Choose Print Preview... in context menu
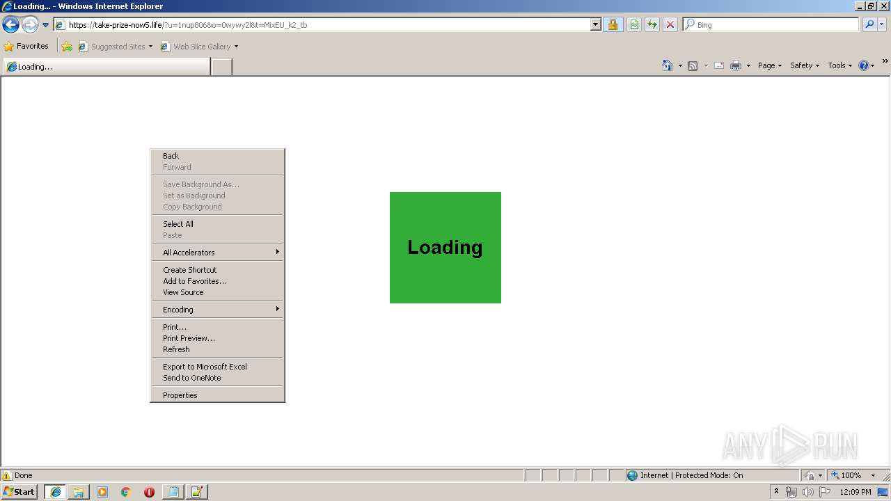Image resolution: width=891 pixels, height=501 pixels. point(217,338)
